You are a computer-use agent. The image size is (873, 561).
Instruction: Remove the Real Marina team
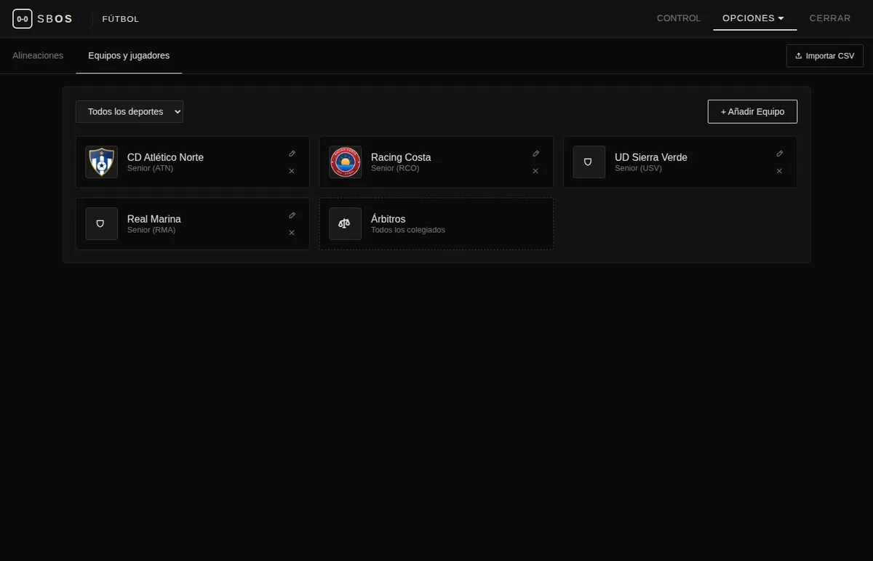tap(292, 233)
